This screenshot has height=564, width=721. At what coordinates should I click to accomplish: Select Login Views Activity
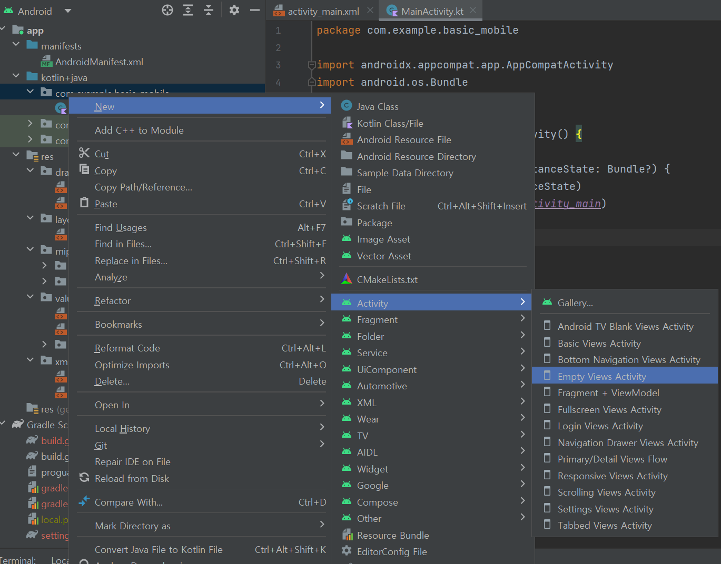[625, 426]
